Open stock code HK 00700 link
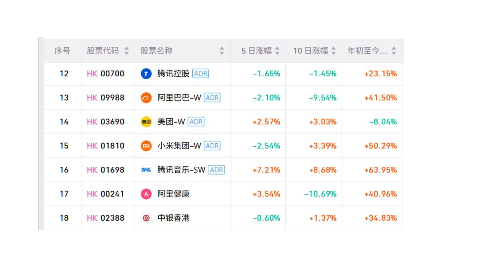This screenshot has height=268, width=478. (105, 74)
